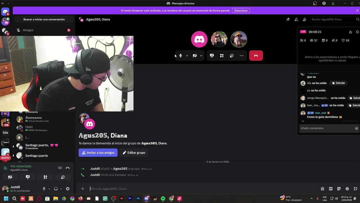360x203 pixels.
Task: Deafen with the headphones icon
Action: (x=56, y=189)
